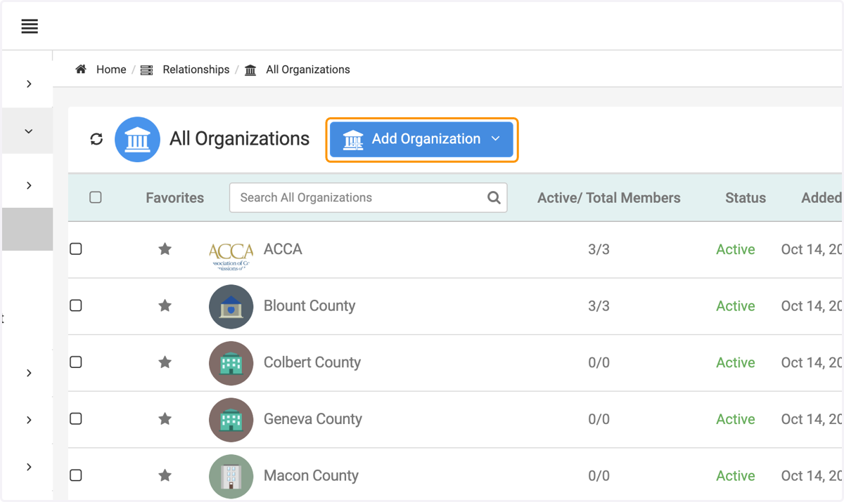This screenshot has height=502, width=844.
Task: Click Blount County's 3/3 members count
Action: (x=599, y=306)
